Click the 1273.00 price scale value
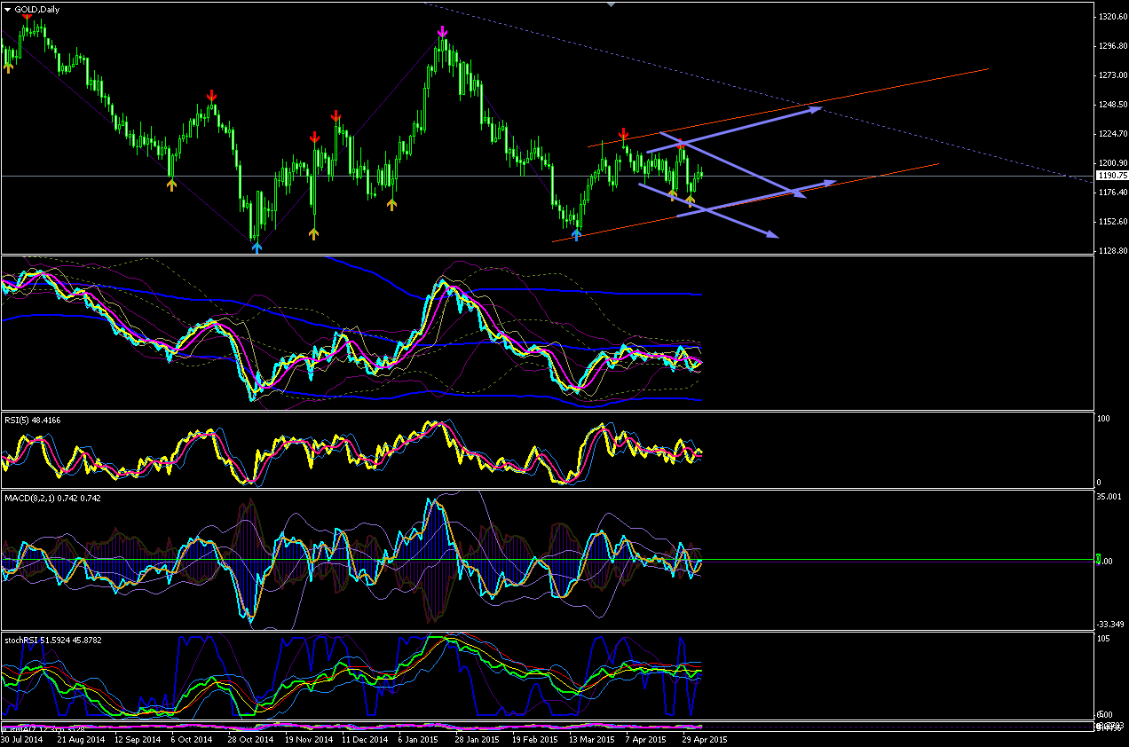The width and height of the screenshot is (1129, 747). click(1112, 75)
